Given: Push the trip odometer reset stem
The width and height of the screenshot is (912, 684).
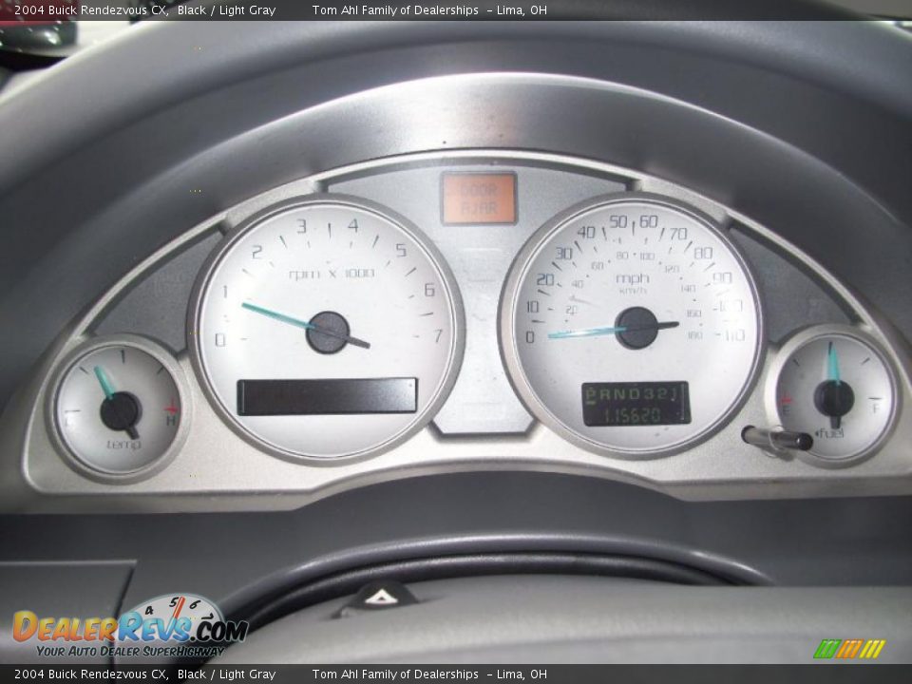Looking at the screenshot, I should coord(777,439).
